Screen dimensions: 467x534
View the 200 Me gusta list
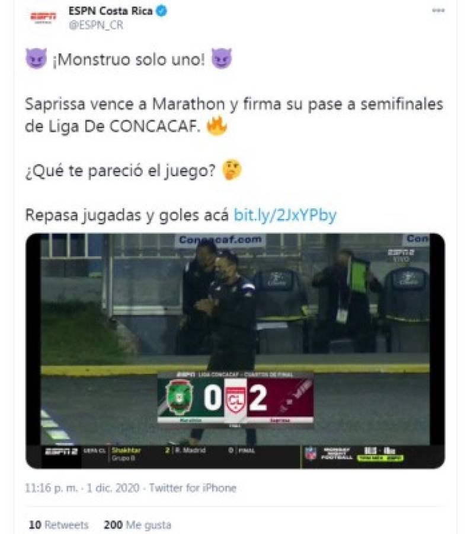point(137,525)
